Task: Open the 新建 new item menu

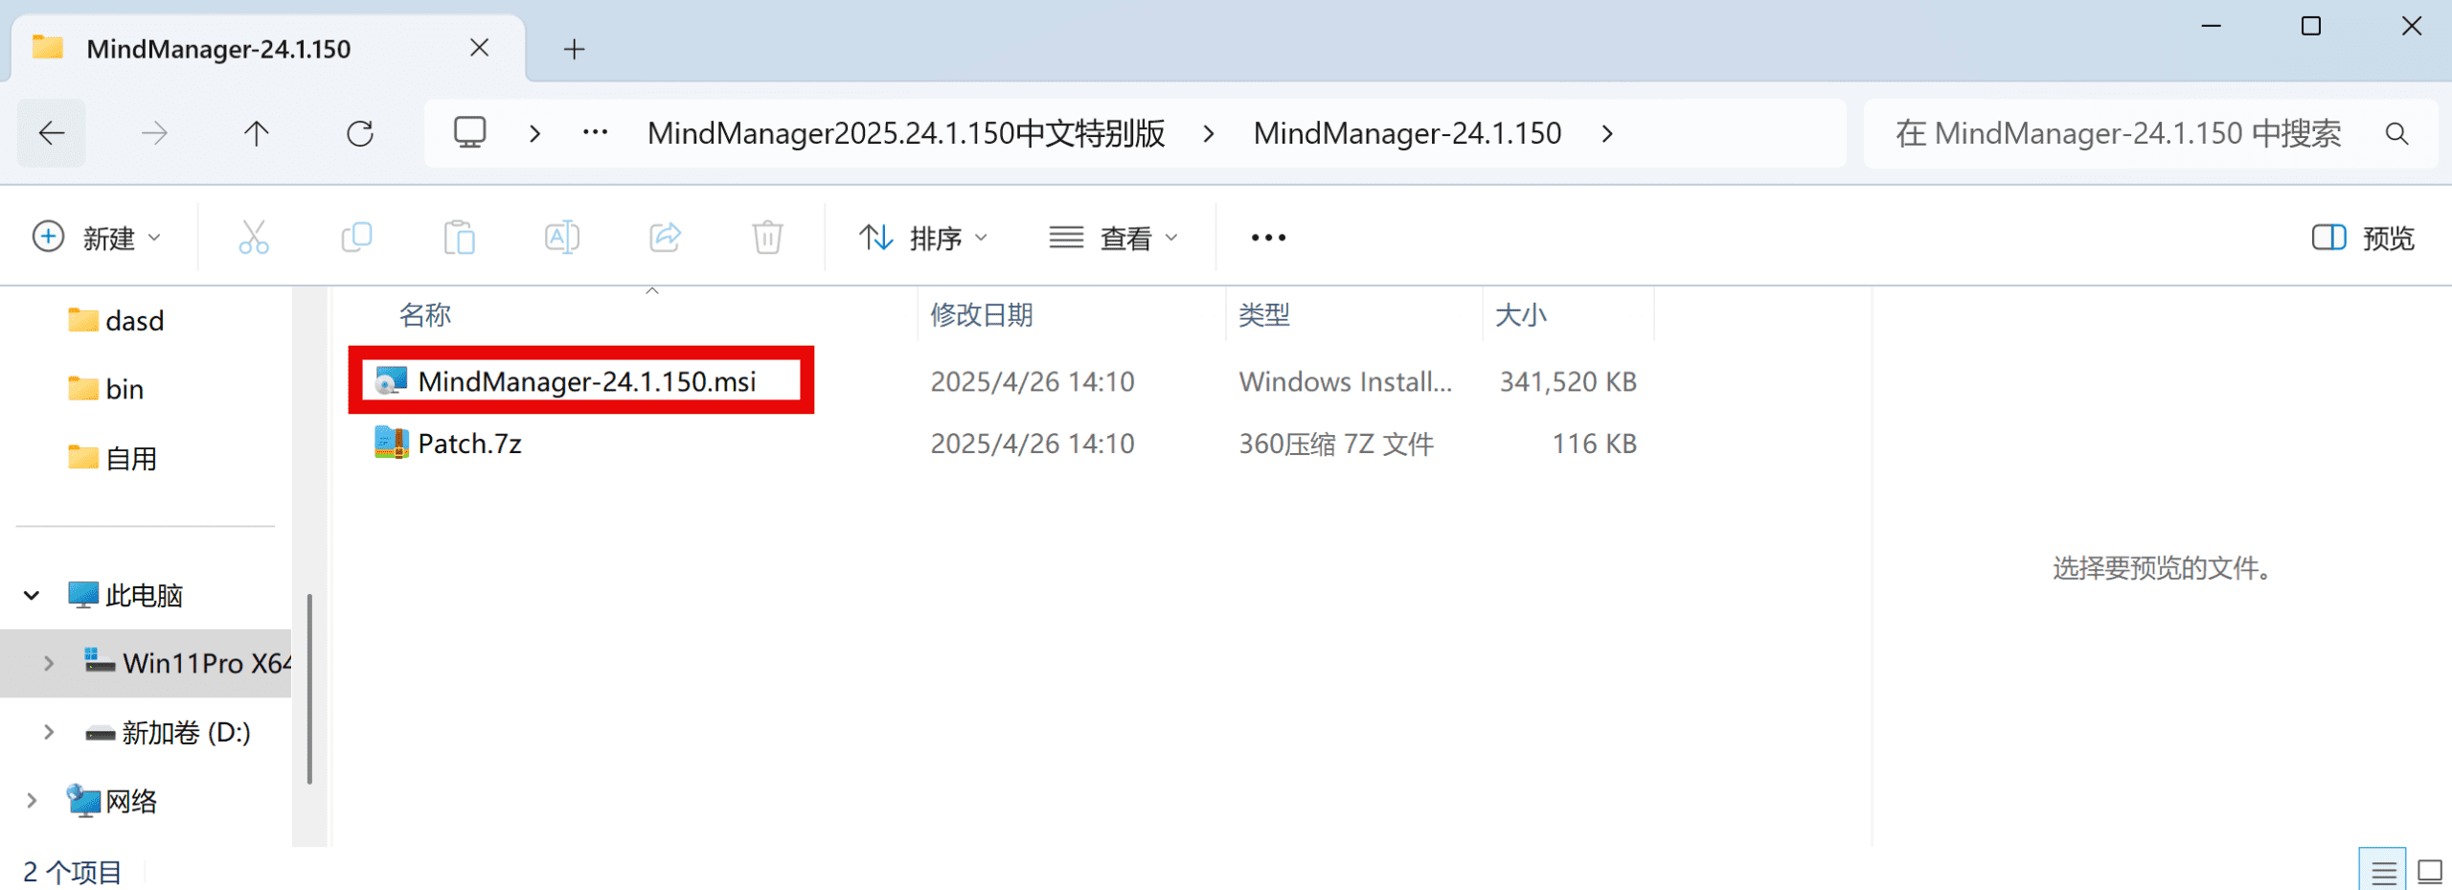Action: click(x=97, y=238)
